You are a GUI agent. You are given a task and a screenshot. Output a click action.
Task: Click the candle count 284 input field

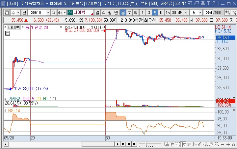coord(208,12)
